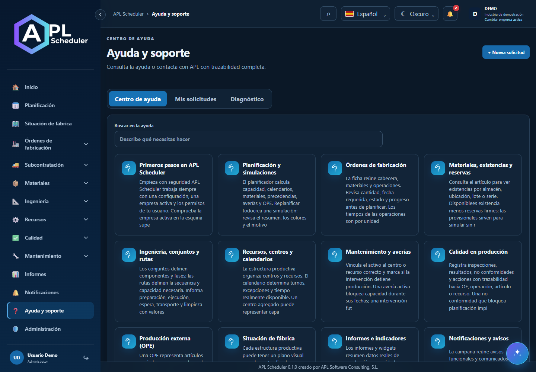This screenshot has height=372, width=536.
Task: Click the Cambiar empresa activa link
Action: pos(503,20)
